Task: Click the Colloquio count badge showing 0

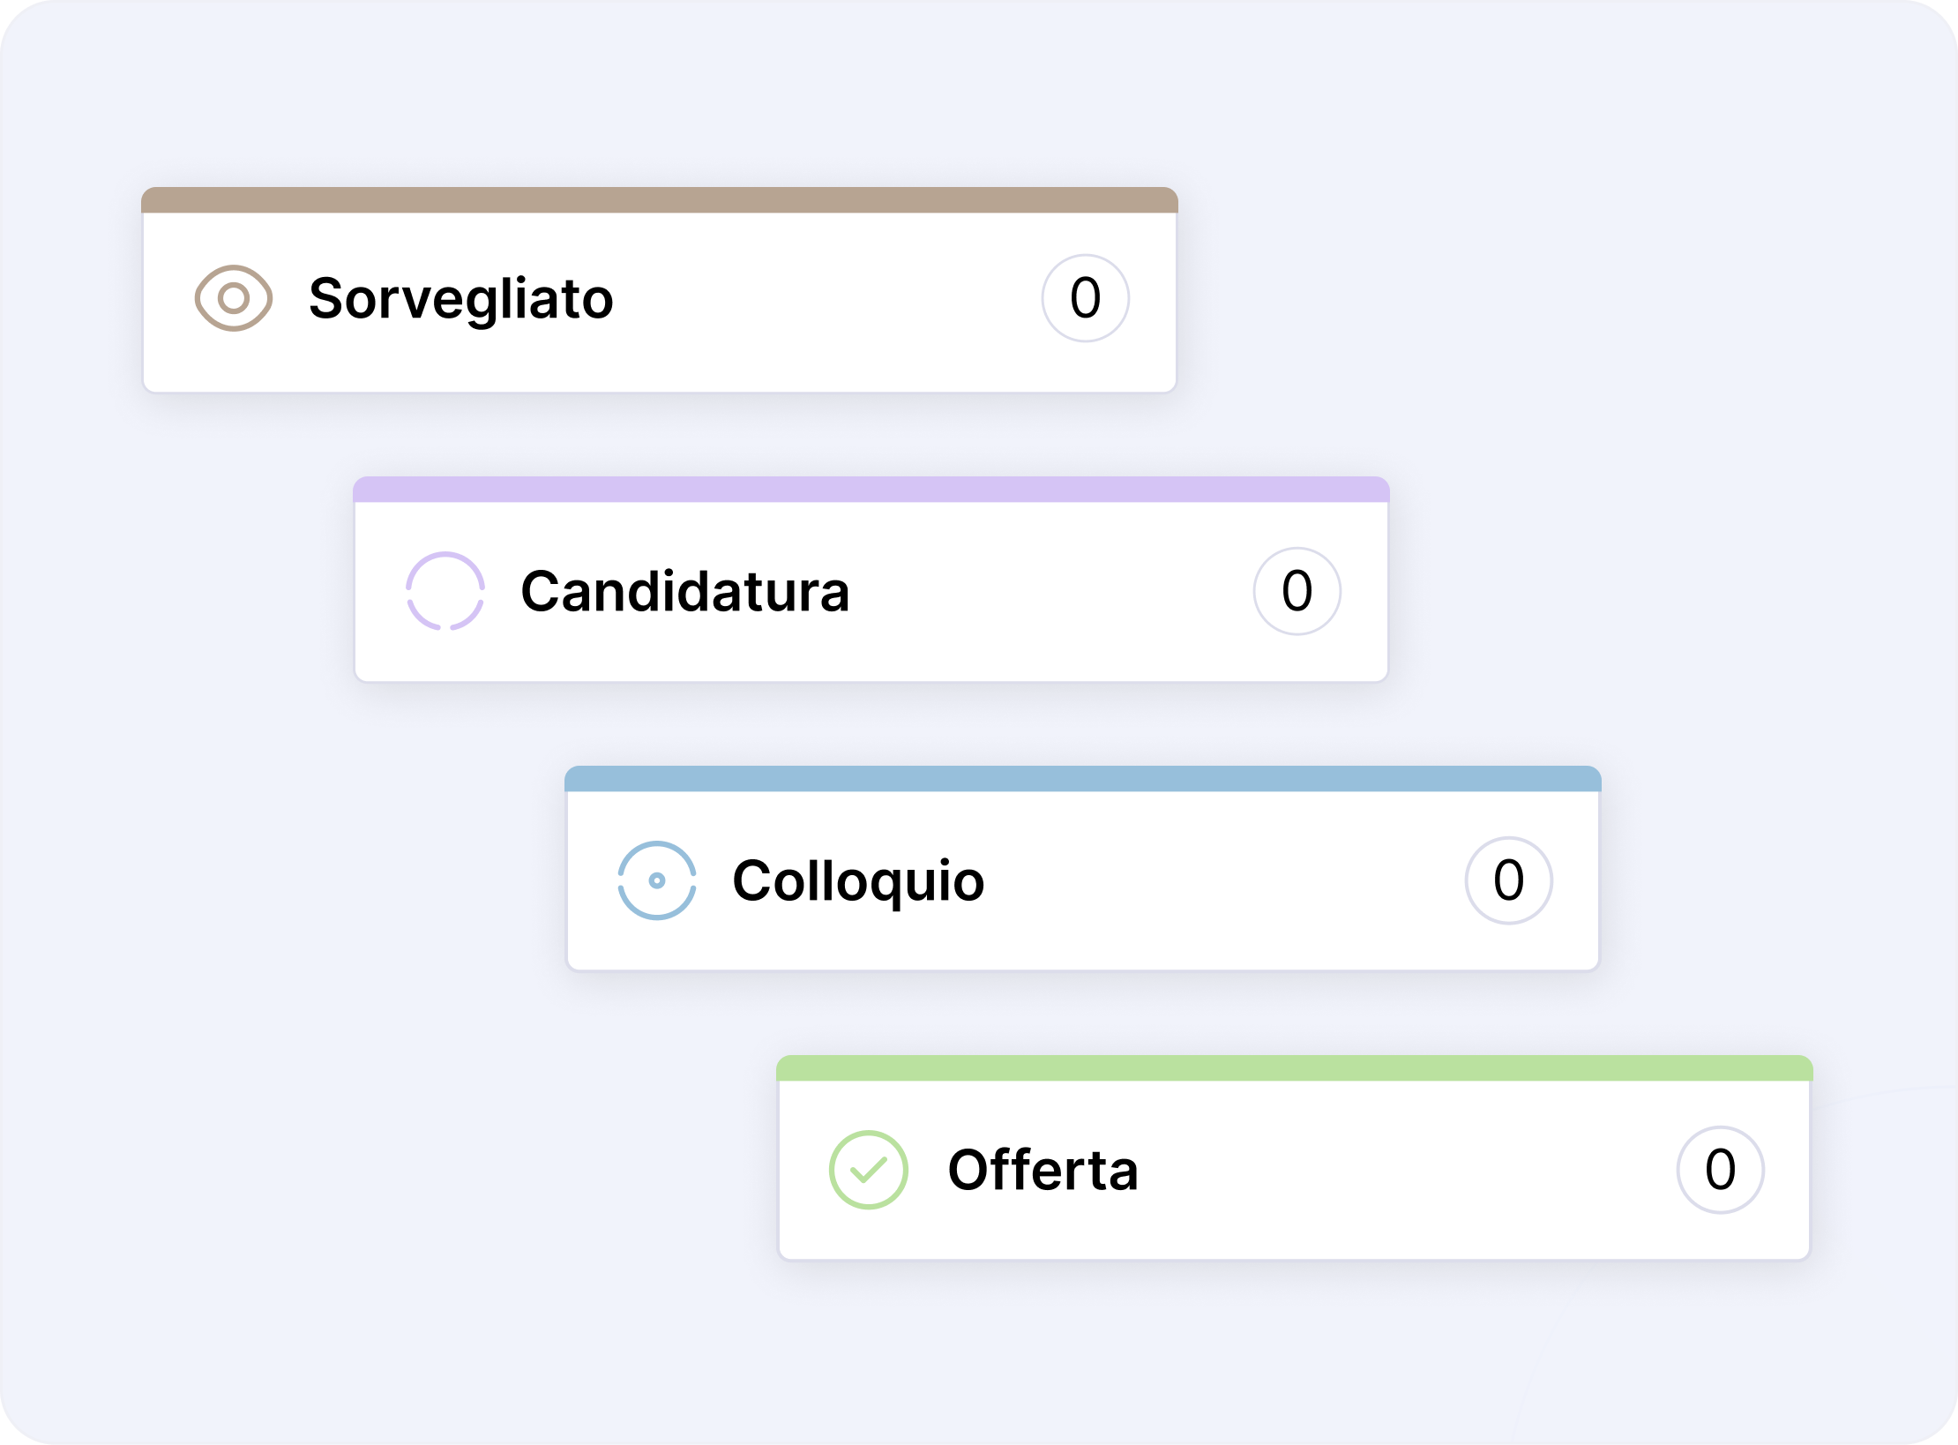Action: coord(1509,880)
